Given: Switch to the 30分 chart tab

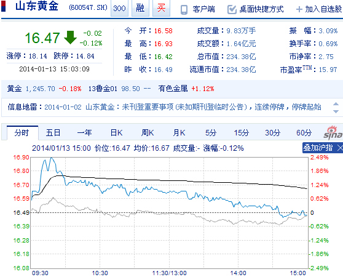Looking at the screenshot, I should (272, 133).
